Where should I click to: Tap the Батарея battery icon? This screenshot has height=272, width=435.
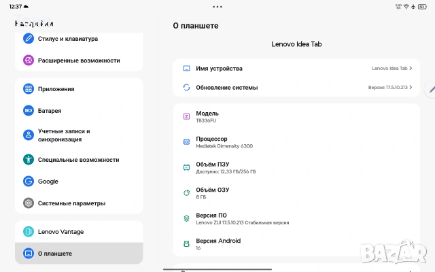coord(29,110)
